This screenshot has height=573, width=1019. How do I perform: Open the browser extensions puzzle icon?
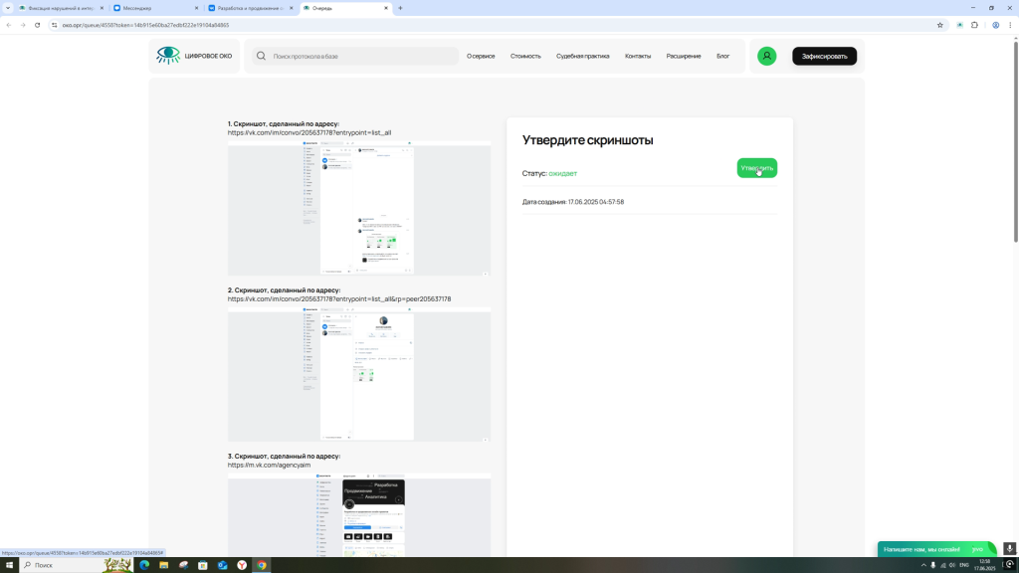pyautogui.click(x=975, y=25)
